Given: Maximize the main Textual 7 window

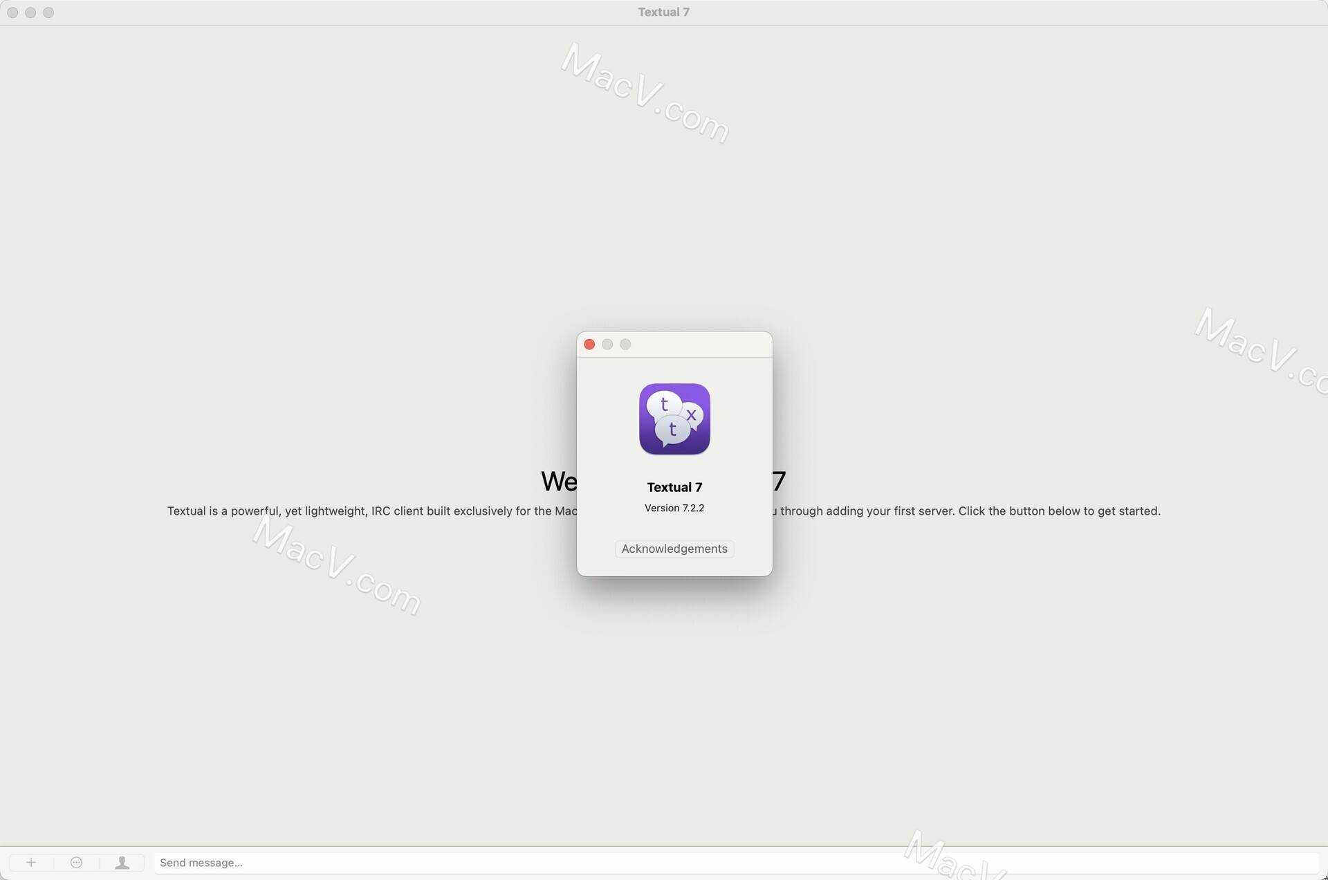Looking at the screenshot, I should tap(48, 12).
